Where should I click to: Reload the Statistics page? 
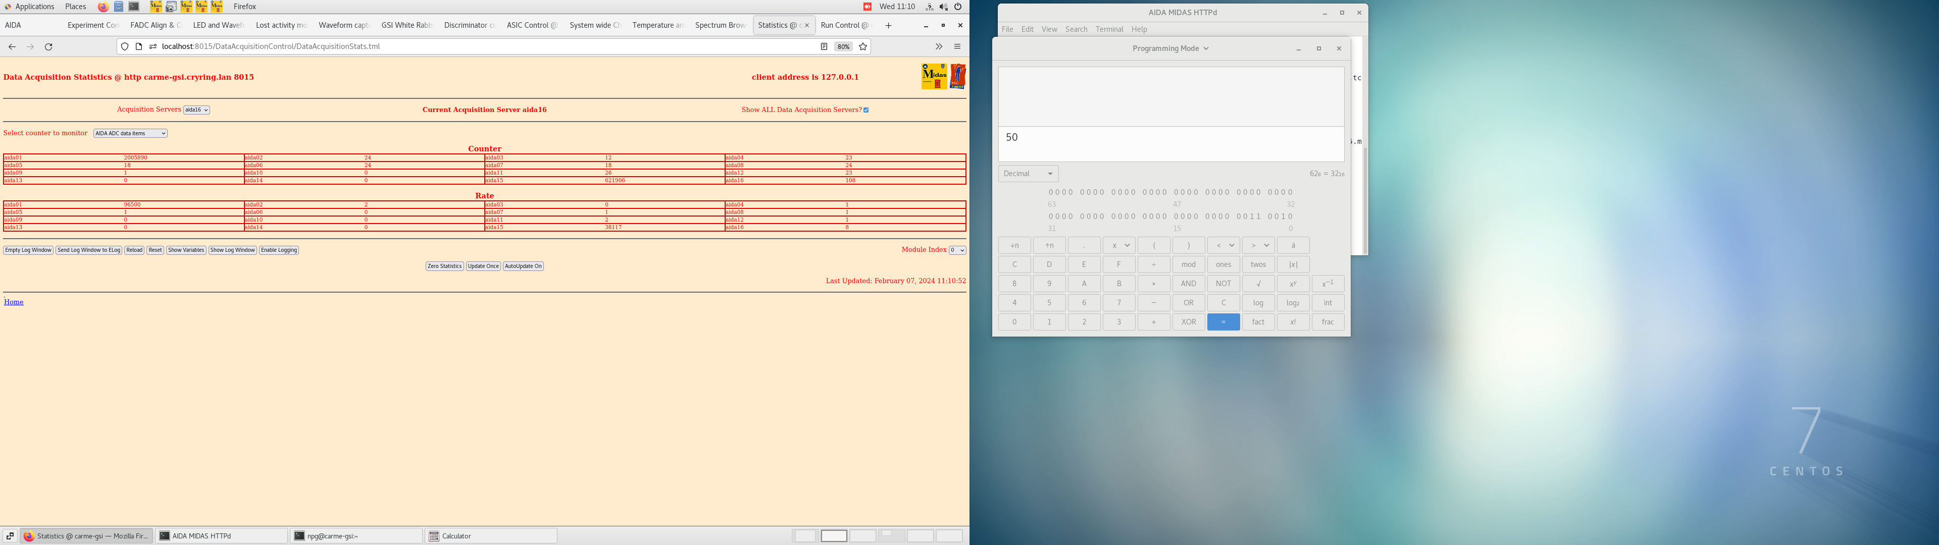[49, 46]
